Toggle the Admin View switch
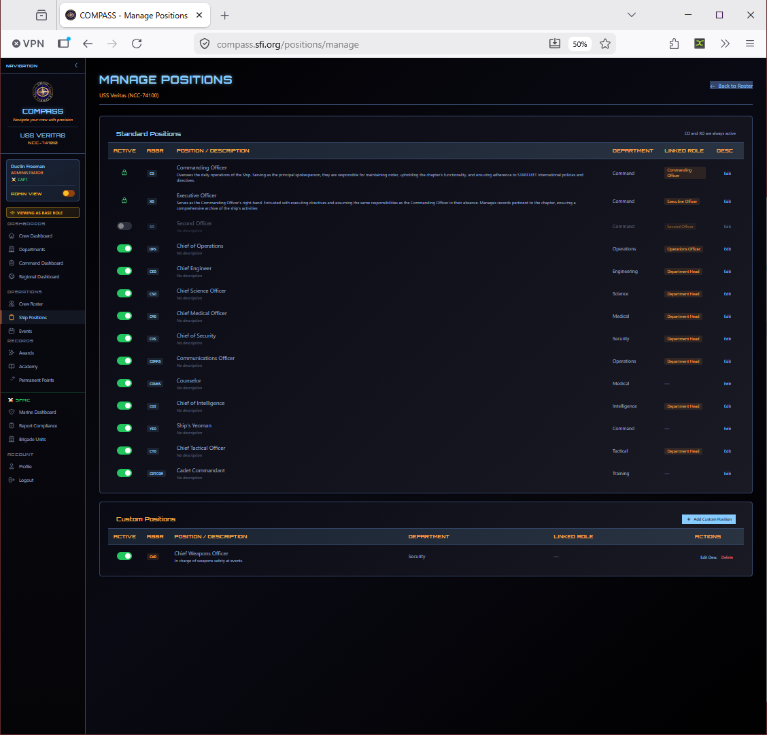Screen dimensions: 767x735 [69, 193]
